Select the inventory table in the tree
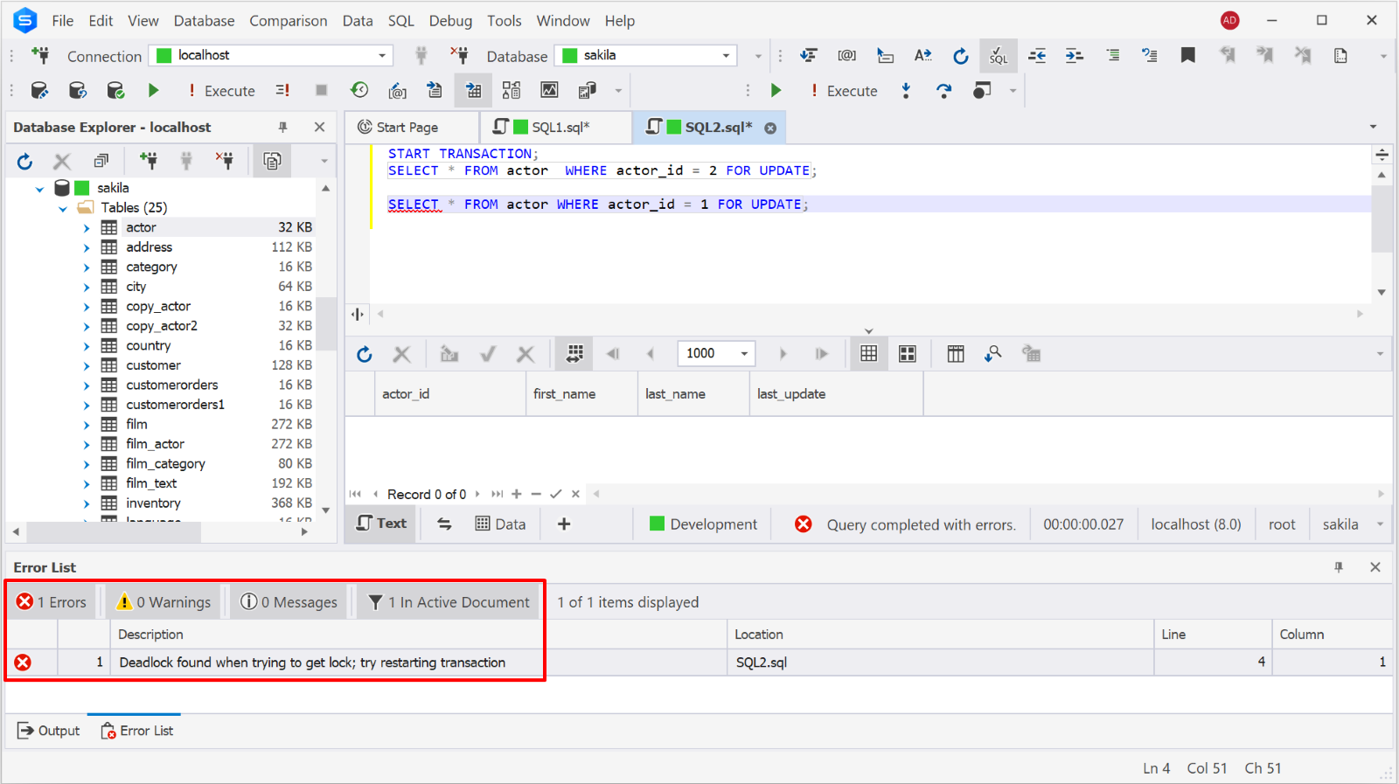The image size is (1399, 784). click(x=153, y=503)
